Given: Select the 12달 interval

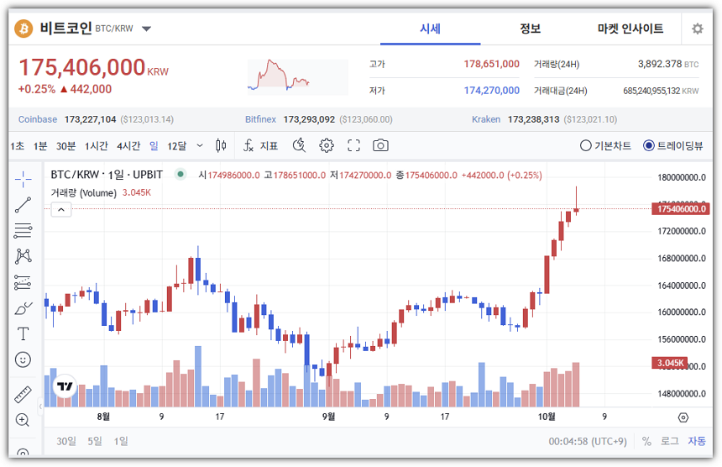Looking at the screenshot, I should tap(177, 146).
